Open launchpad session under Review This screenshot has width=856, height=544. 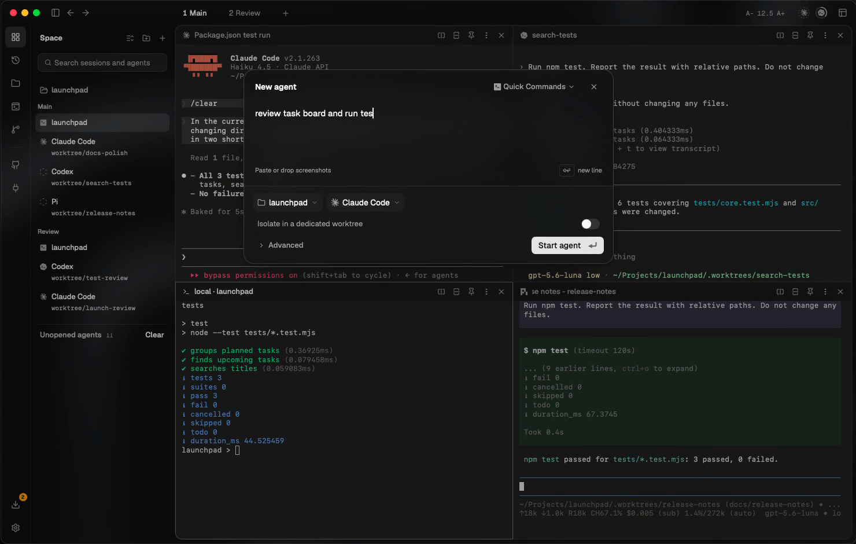[102, 248]
